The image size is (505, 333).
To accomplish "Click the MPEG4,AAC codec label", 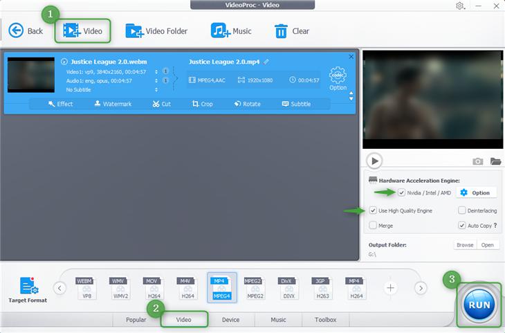I will pos(207,80).
